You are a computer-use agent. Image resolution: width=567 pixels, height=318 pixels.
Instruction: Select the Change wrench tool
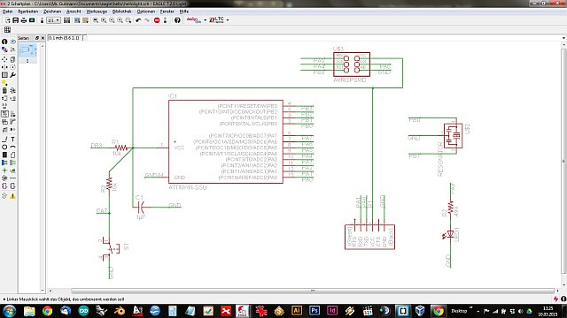pyautogui.click(x=12, y=75)
